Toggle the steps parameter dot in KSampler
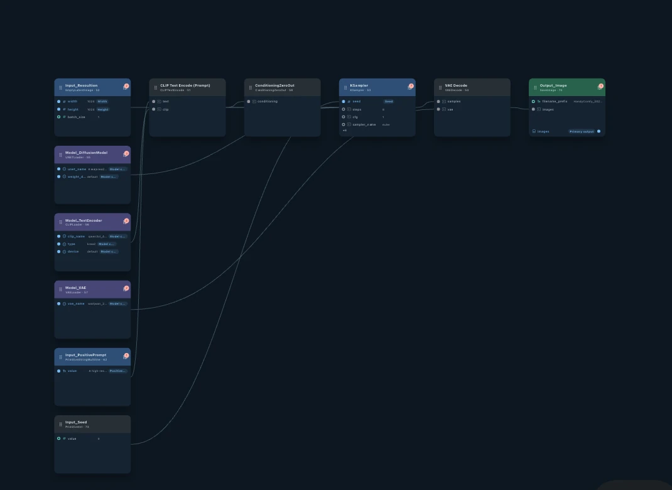672x490 pixels. tap(344, 109)
